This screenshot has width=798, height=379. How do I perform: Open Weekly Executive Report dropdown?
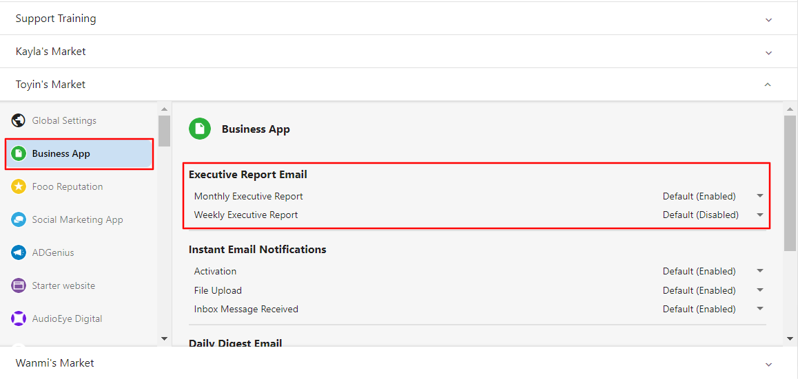713,215
